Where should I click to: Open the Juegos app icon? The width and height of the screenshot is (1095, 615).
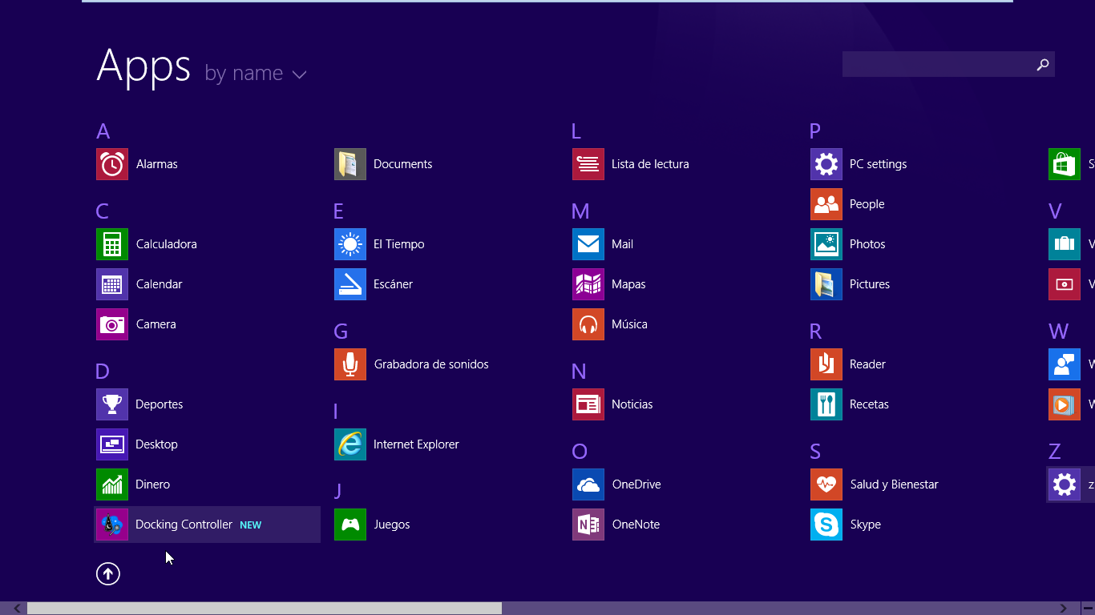350,525
